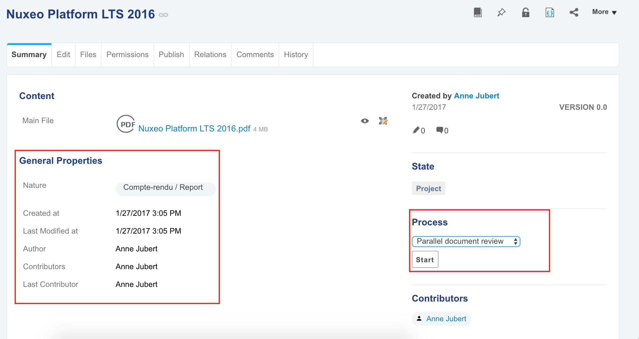This screenshot has width=639, height=339.
Task: Click the Created at 1/27/2017 3:05 PM value
Action: point(148,213)
